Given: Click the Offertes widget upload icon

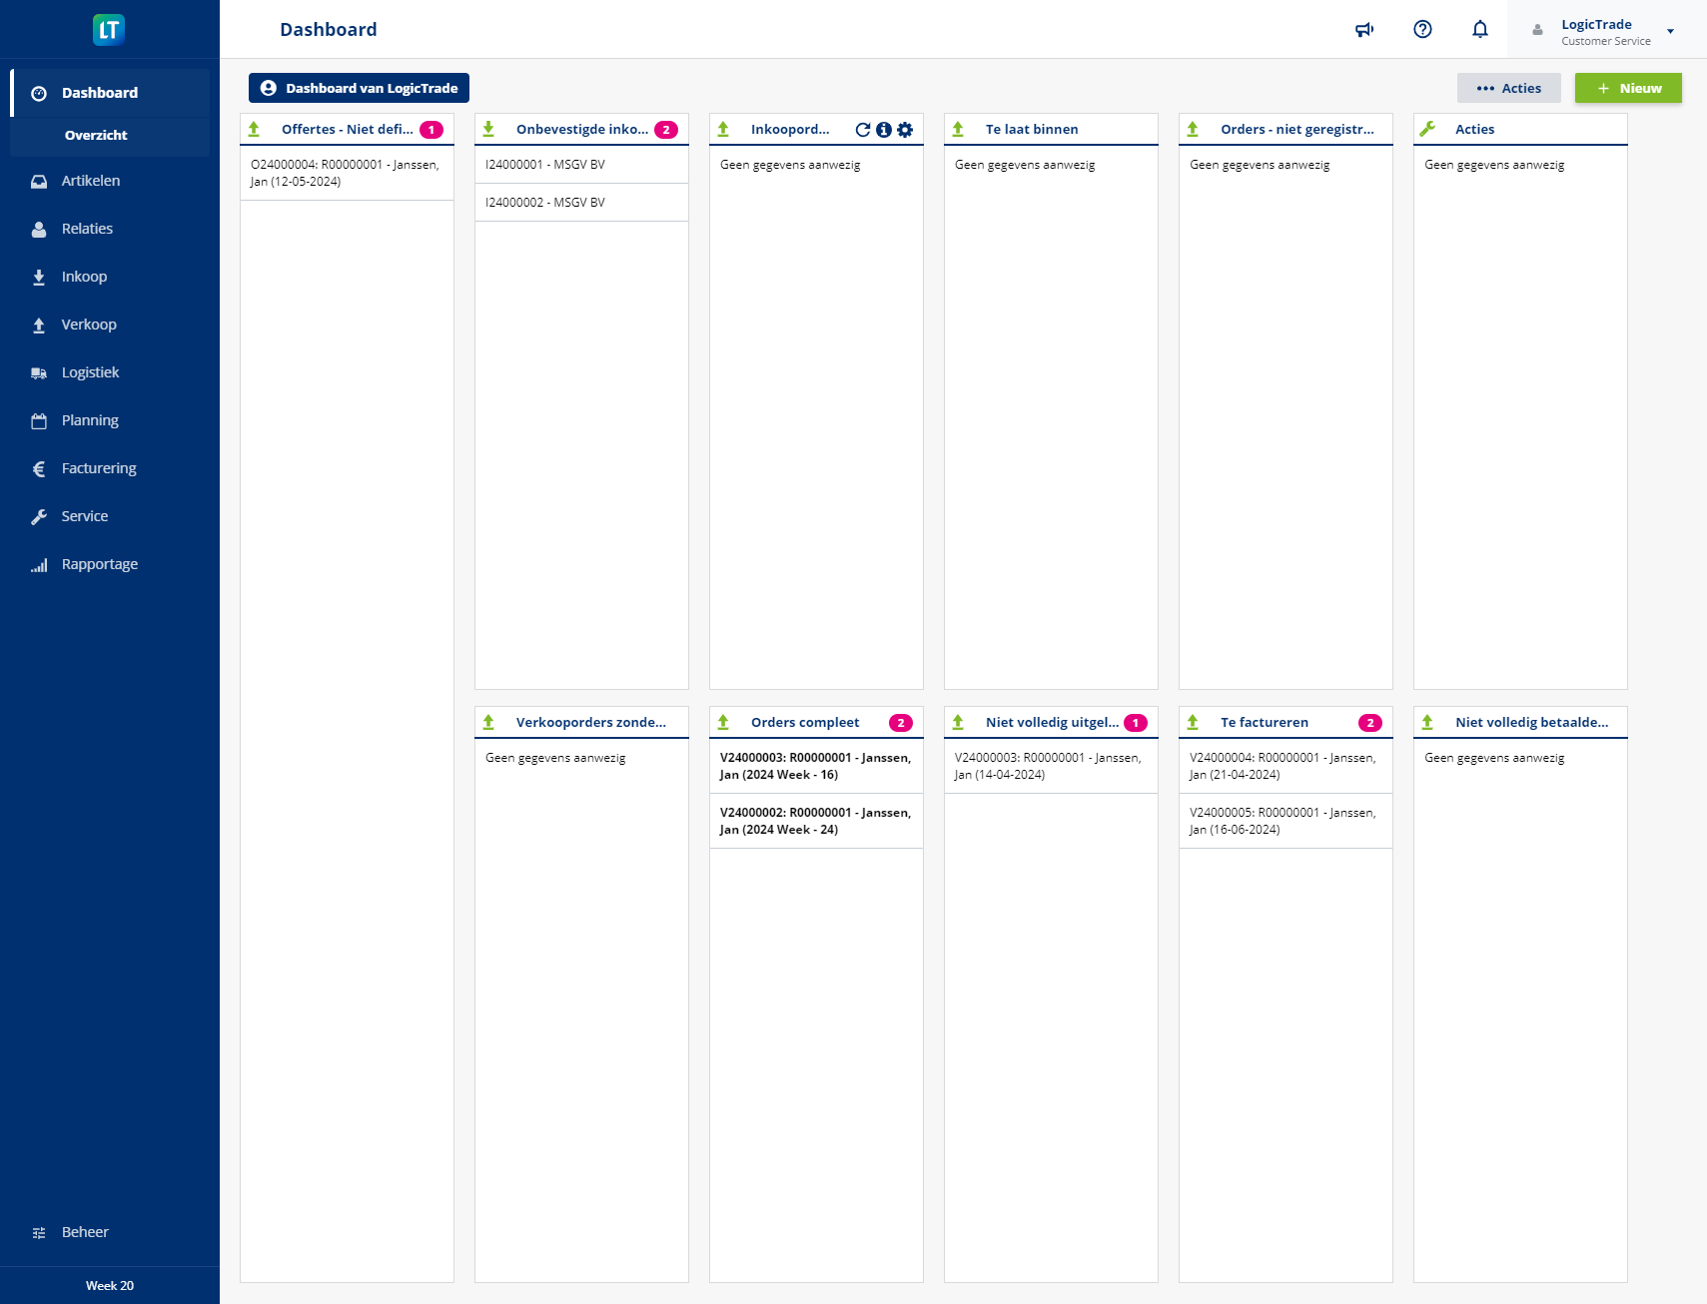Looking at the screenshot, I should 254,129.
